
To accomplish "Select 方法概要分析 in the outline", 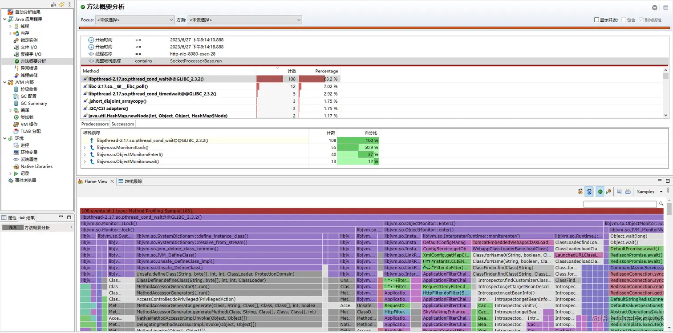I will 33,61.
